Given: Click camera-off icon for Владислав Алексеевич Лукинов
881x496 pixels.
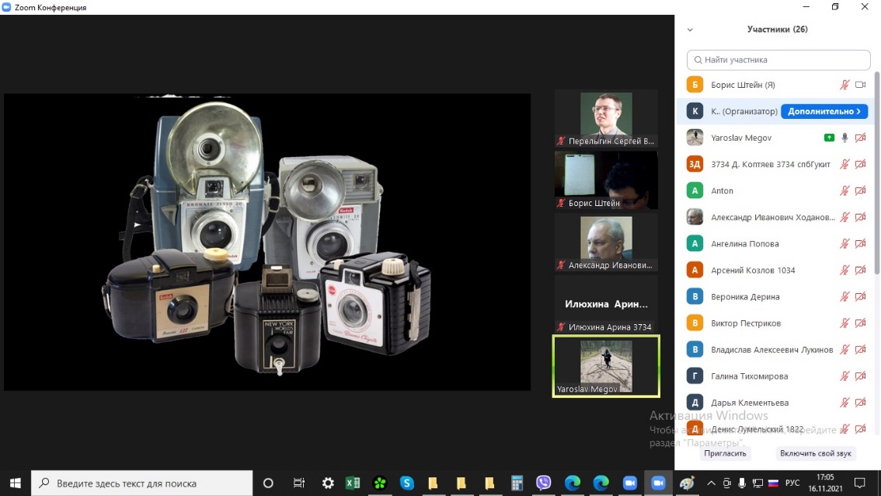Looking at the screenshot, I should [x=860, y=349].
